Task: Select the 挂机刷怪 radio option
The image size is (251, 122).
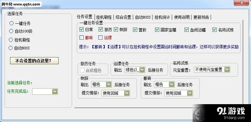Action: coord(11,40)
